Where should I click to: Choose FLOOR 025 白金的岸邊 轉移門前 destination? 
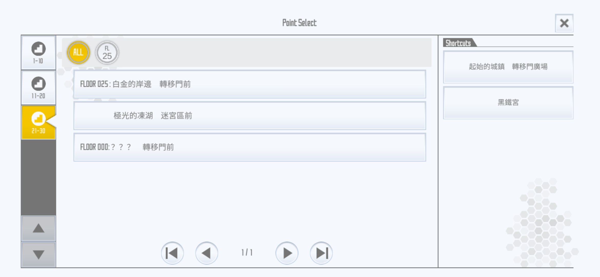point(250,84)
